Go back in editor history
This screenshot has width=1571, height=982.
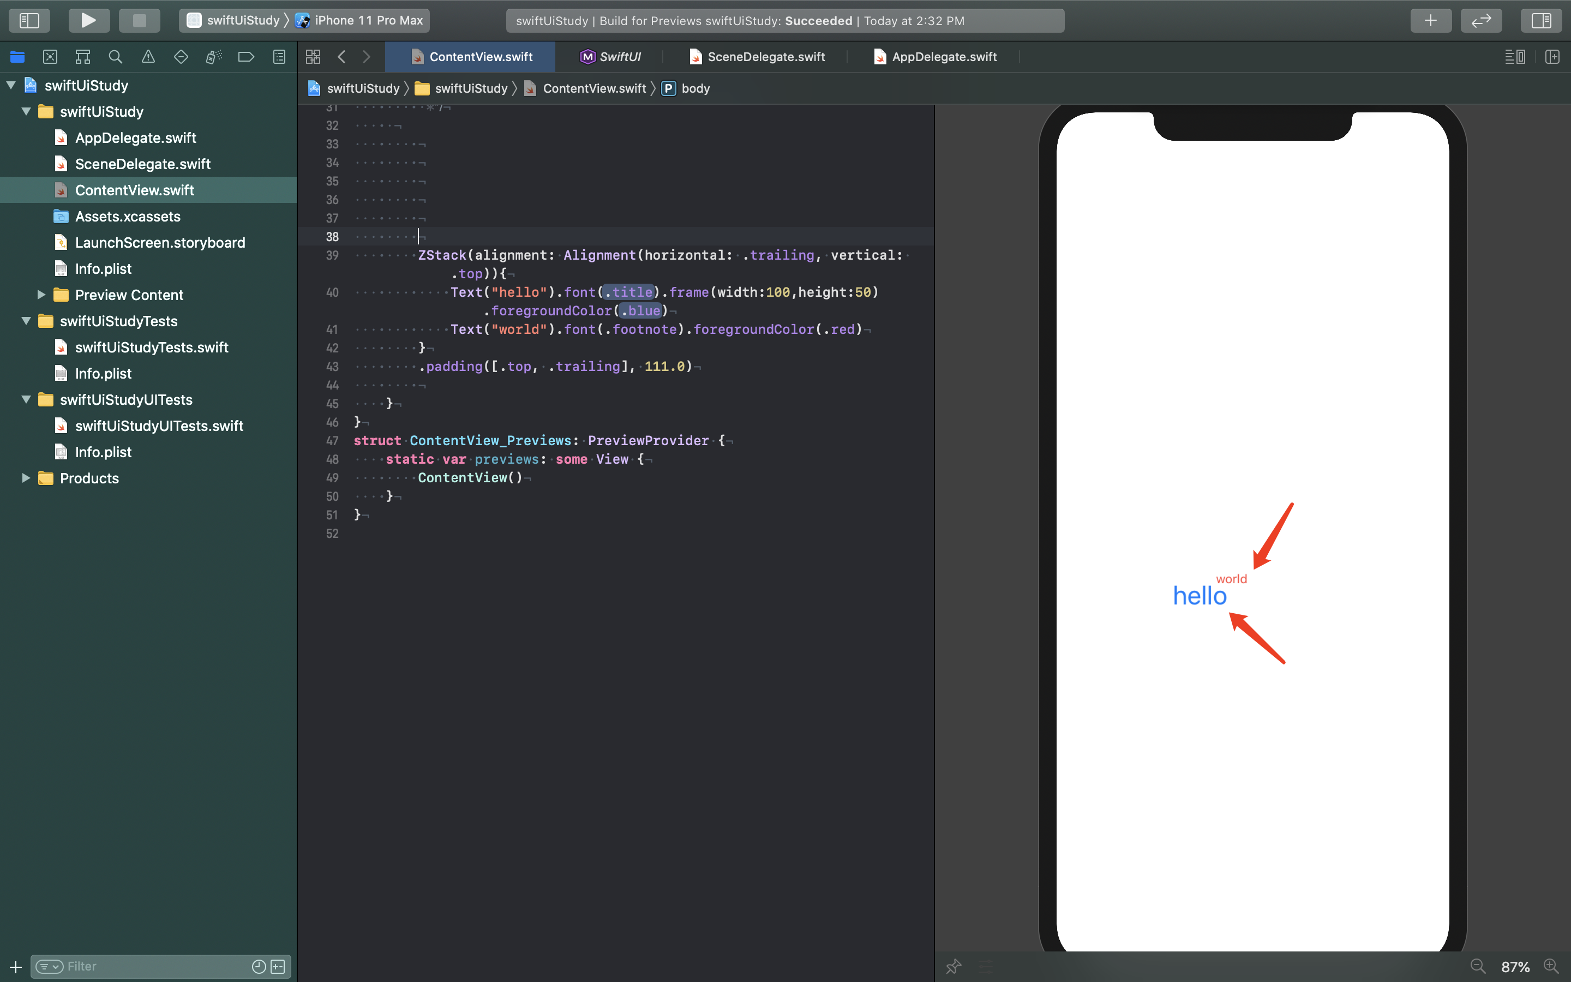click(x=341, y=57)
